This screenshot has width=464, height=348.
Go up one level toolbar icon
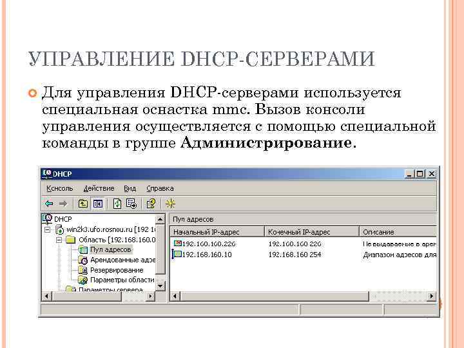[83, 204]
